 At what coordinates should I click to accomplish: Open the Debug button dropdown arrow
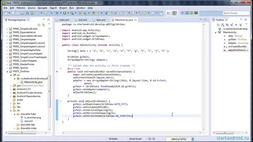(x=60, y=13)
